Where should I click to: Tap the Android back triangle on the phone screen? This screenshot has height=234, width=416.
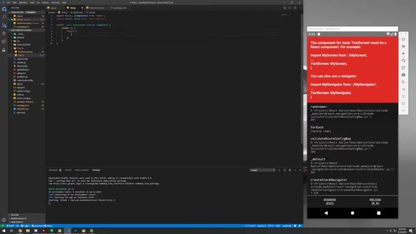pos(326,213)
